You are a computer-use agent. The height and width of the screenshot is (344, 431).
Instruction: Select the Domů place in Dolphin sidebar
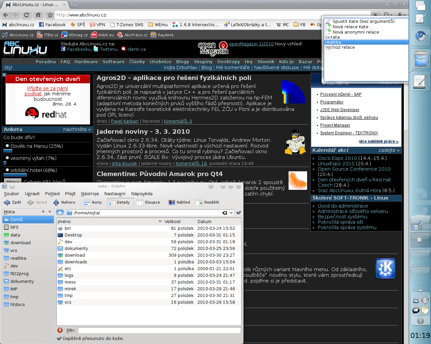coord(28,219)
